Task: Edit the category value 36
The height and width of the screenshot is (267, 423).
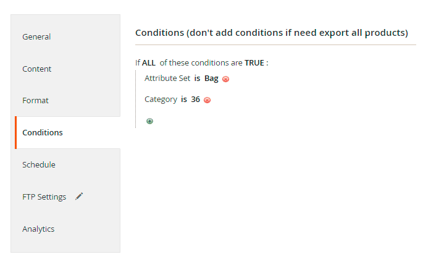Action: [195, 100]
